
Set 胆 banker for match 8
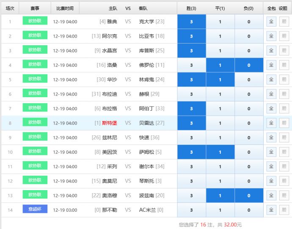click(284, 123)
